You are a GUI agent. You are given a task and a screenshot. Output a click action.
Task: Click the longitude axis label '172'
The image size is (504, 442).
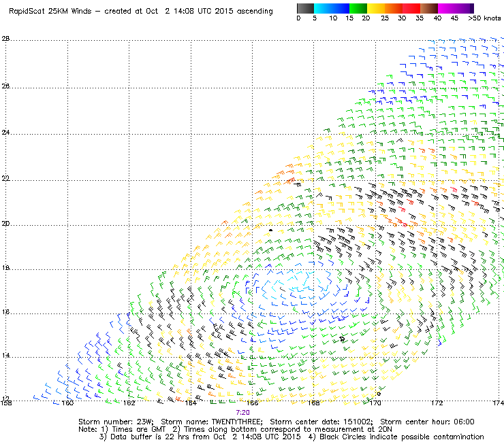click(x=437, y=403)
